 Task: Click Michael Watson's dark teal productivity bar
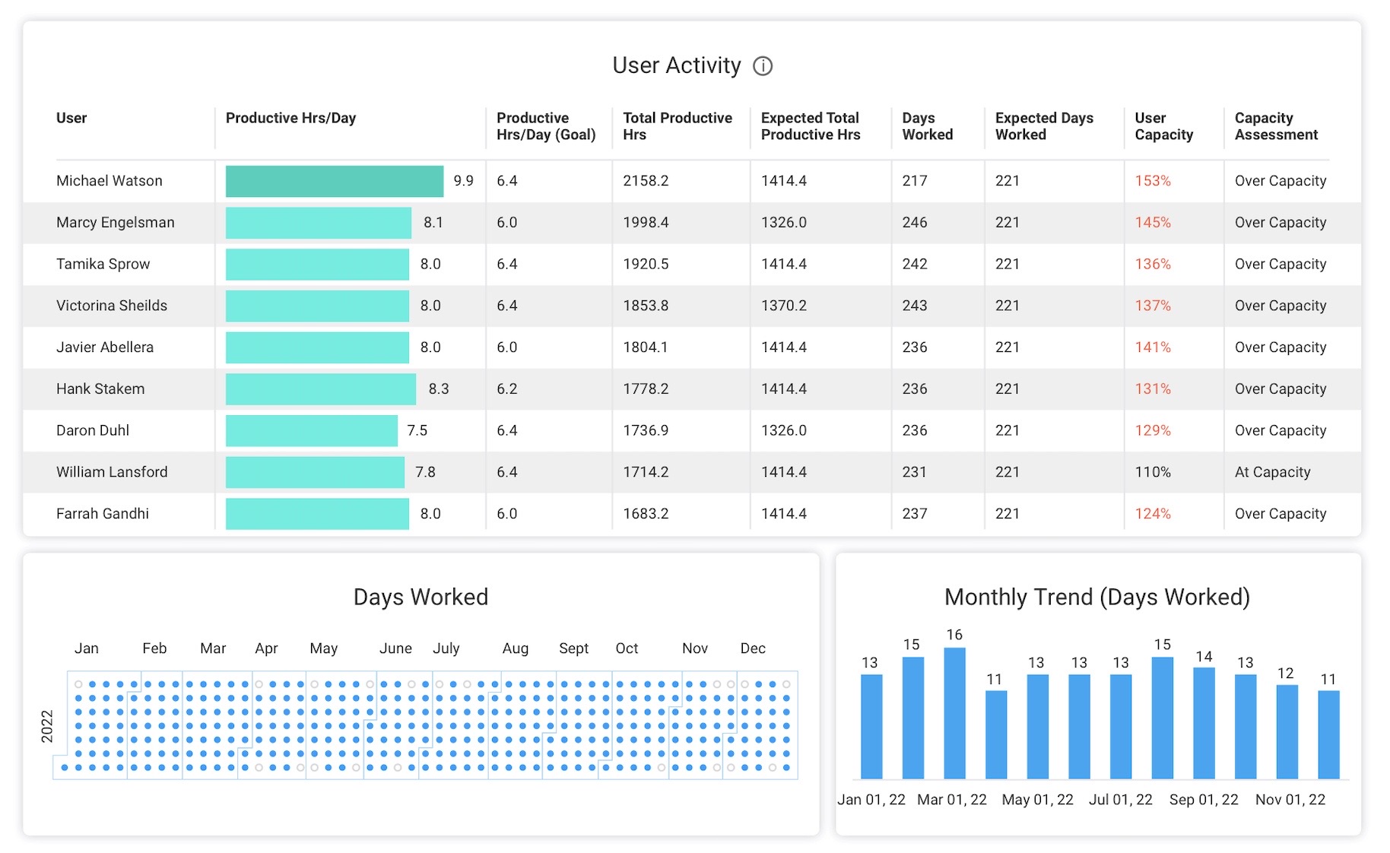click(x=334, y=181)
